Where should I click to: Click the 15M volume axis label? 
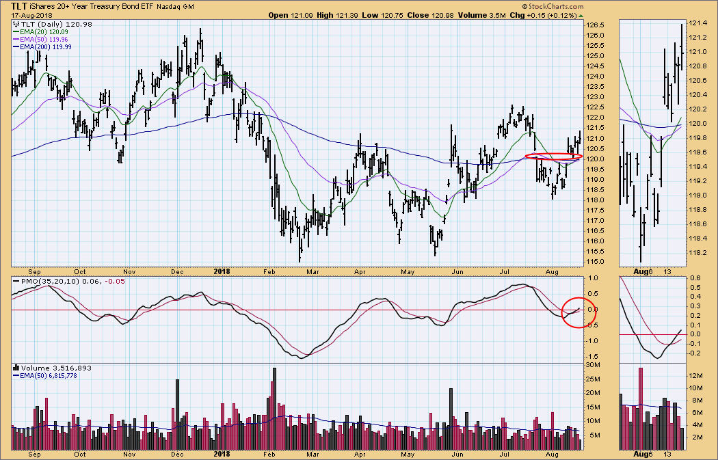(x=594, y=407)
